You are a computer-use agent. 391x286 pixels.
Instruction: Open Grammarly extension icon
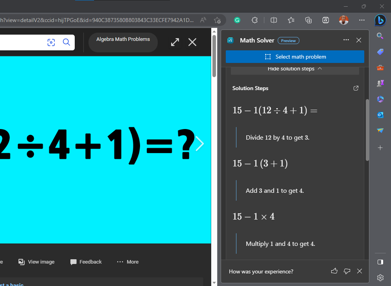pyautogui.click(x=237, y=20)
